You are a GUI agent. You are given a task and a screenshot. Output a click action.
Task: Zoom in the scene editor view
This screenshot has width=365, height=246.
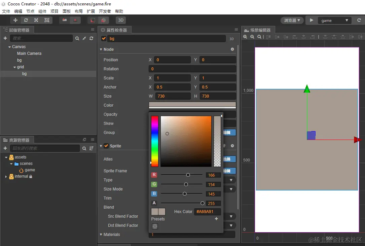[245, 37]
